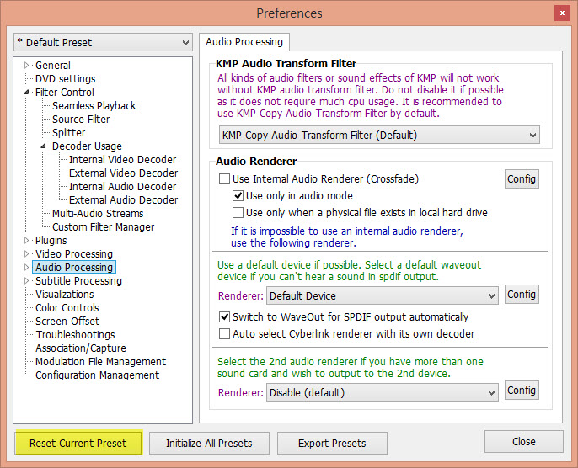
Task: Select General in the tree
Action: pyautogui.click(x=53, y=65)
